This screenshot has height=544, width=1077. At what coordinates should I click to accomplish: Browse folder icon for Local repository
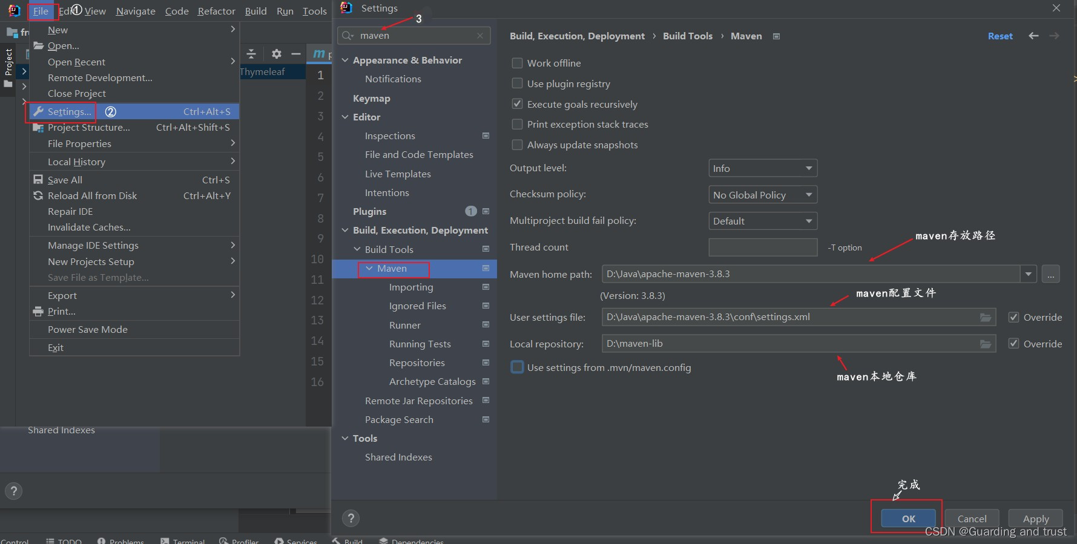point(986,344)
